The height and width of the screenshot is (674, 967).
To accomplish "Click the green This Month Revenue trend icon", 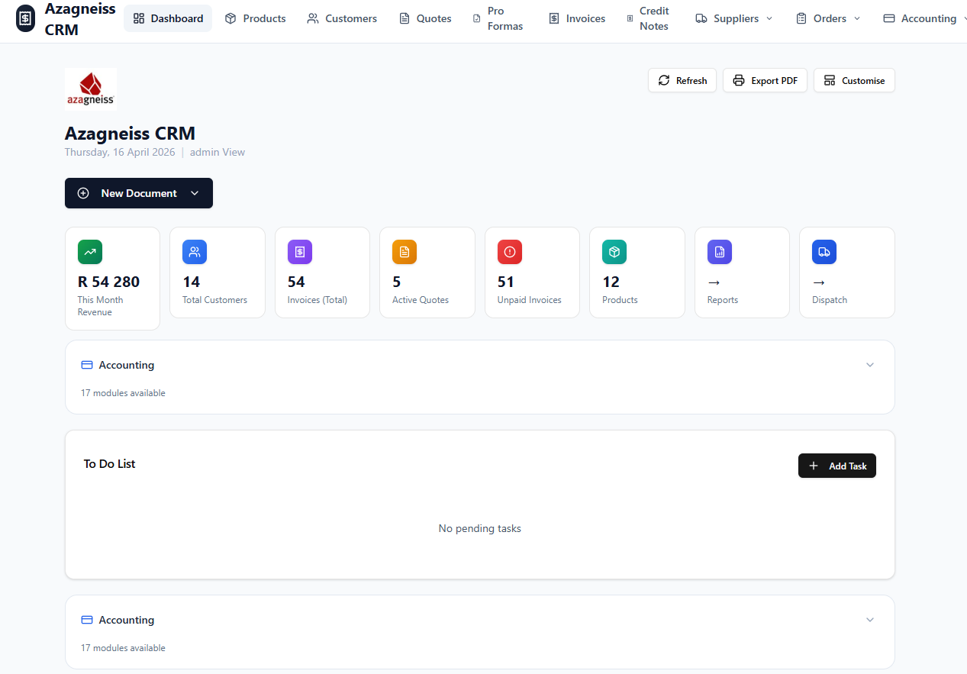I will click(x=90, y=252).
